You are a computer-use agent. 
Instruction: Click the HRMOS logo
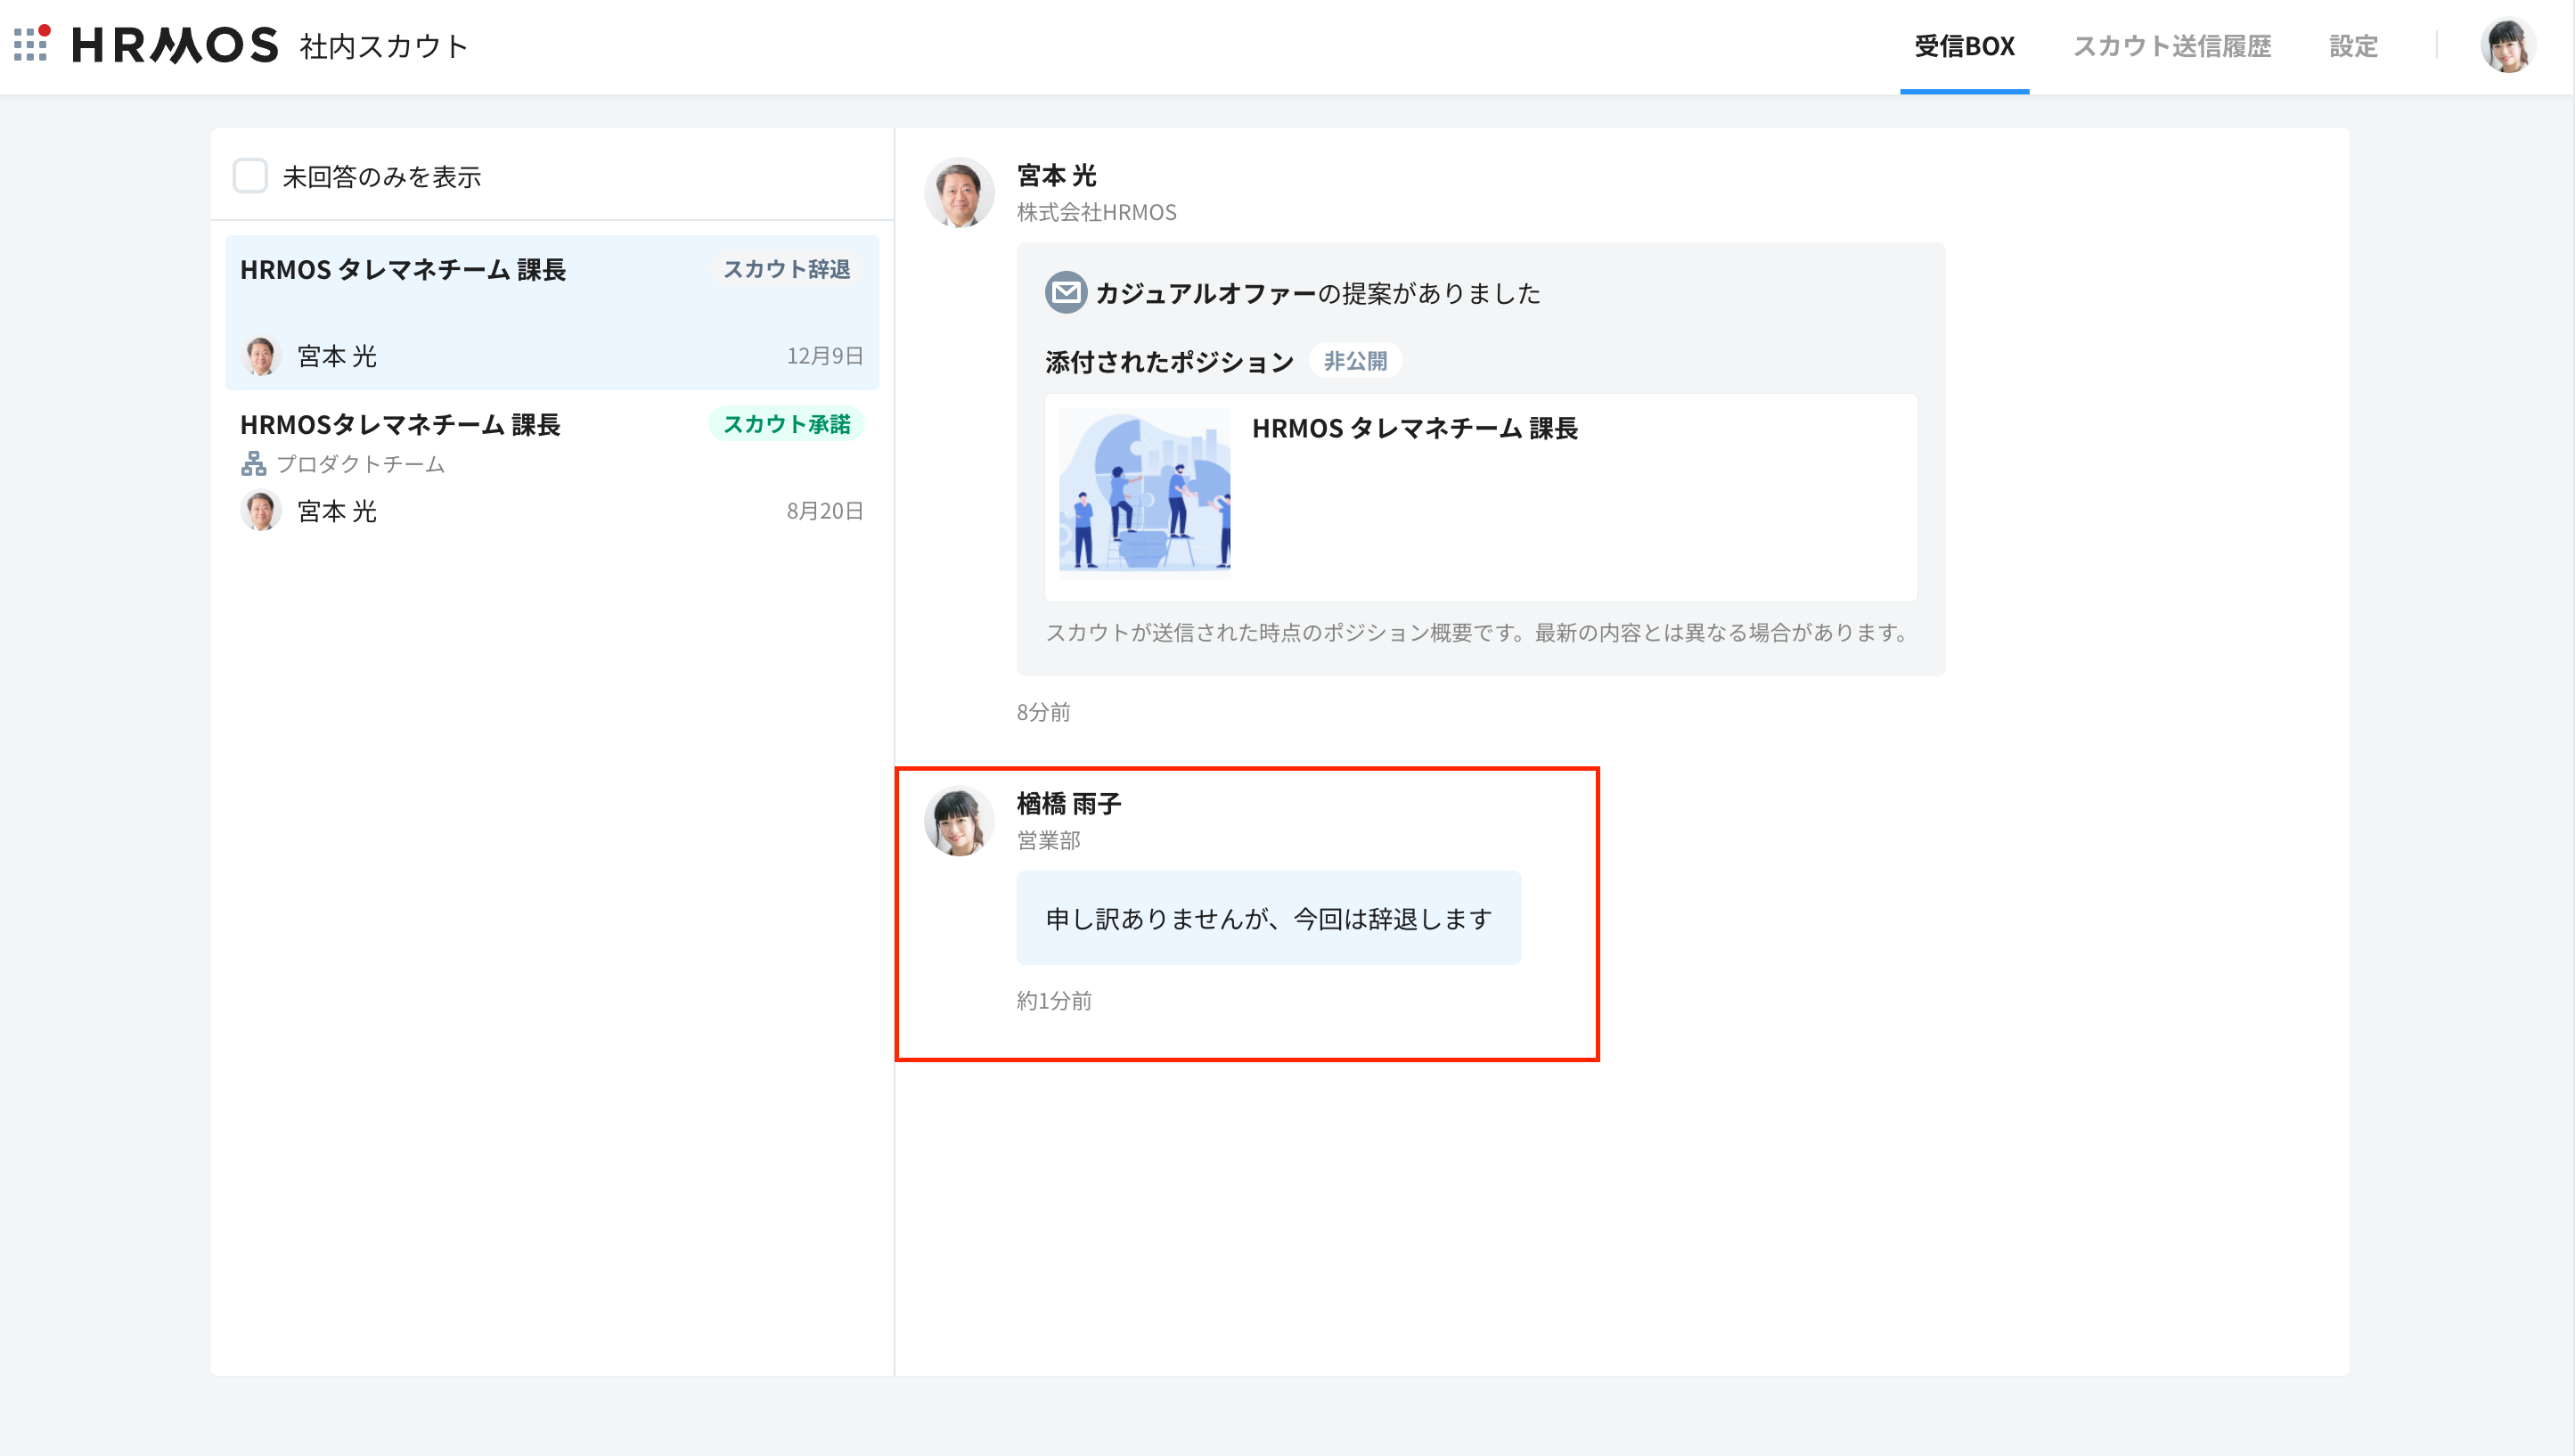pos(175,46)
